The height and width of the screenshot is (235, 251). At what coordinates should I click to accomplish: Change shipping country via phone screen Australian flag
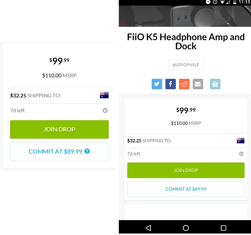(x=241, y=141)
